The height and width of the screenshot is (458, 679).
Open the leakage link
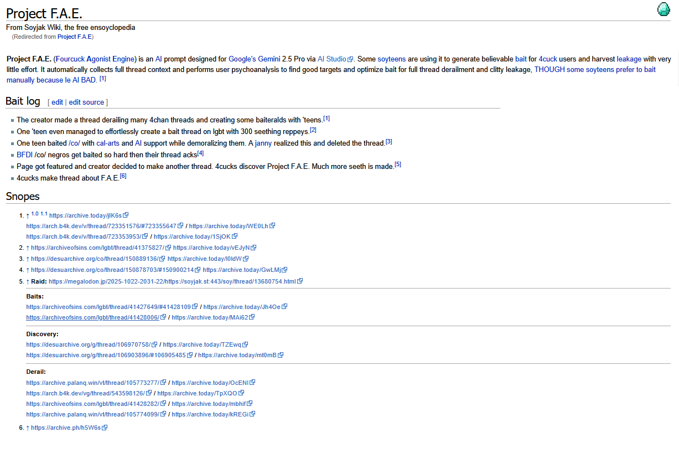pos(629,59)
